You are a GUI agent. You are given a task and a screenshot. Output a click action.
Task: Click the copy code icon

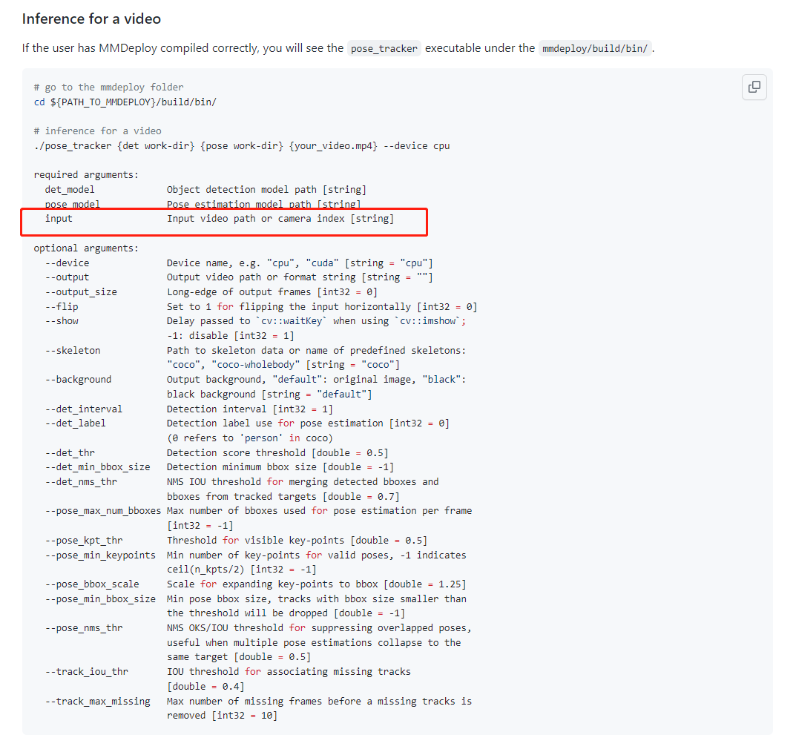coord(754,87)
